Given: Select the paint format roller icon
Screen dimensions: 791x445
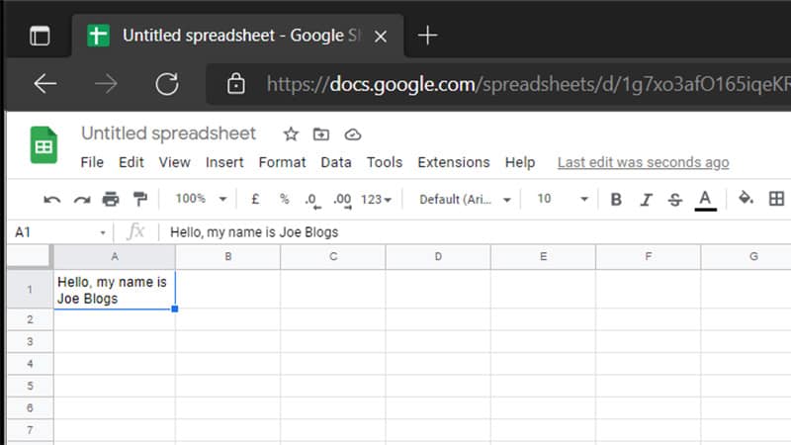Looking at the screenshot, I should pos(139,200).
